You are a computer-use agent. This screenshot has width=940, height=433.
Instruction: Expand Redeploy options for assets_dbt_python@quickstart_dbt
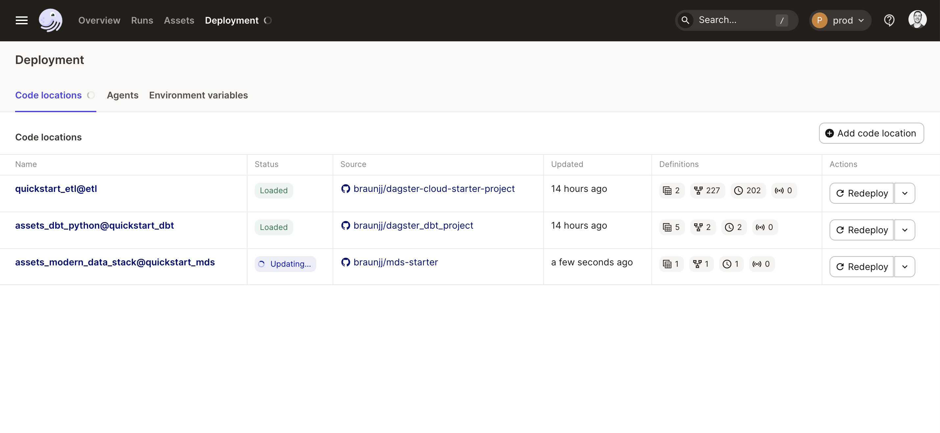904,230
